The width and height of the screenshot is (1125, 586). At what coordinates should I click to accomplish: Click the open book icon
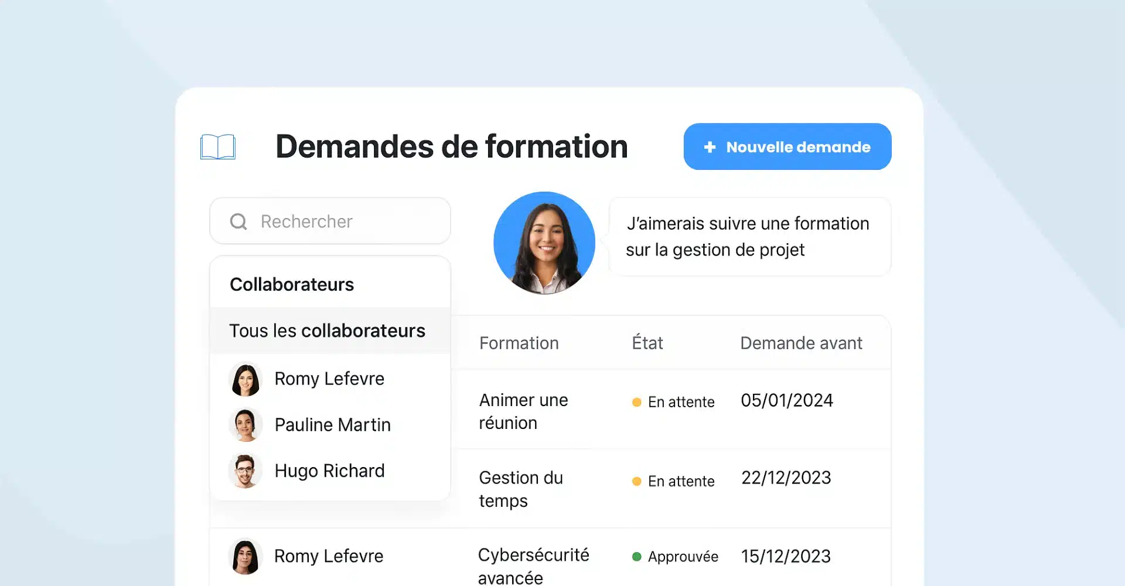(x=217, y=146)
